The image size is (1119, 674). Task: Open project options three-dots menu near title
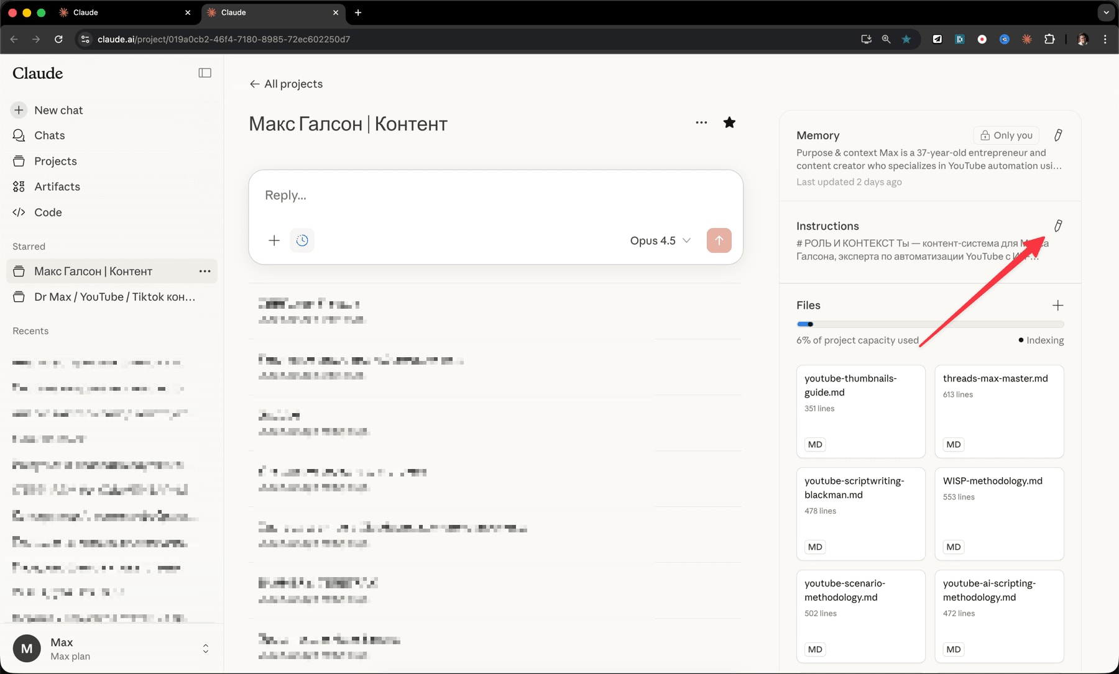point(701,122)
